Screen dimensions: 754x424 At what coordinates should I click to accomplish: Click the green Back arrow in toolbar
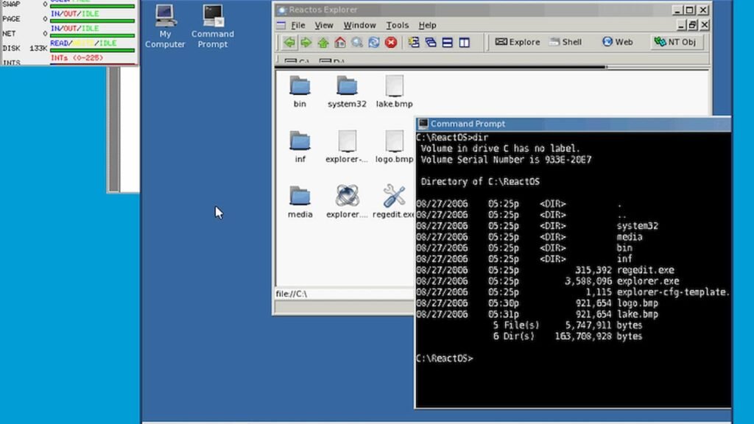tap(289, 43)
